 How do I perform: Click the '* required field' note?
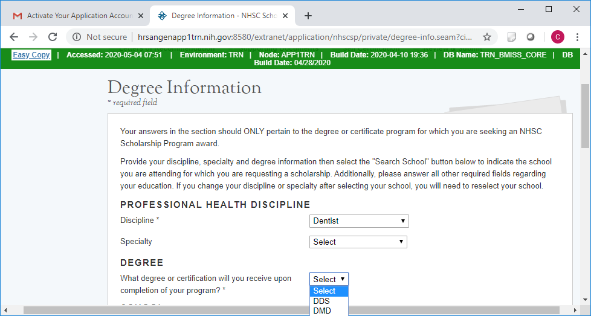tap(132, 103)
